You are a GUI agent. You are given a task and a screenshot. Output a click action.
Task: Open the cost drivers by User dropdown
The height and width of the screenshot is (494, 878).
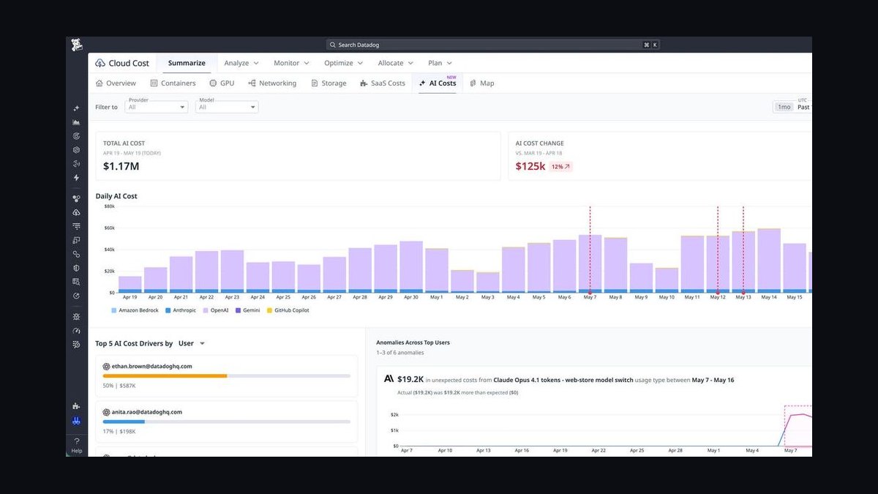tap(192, 343)
